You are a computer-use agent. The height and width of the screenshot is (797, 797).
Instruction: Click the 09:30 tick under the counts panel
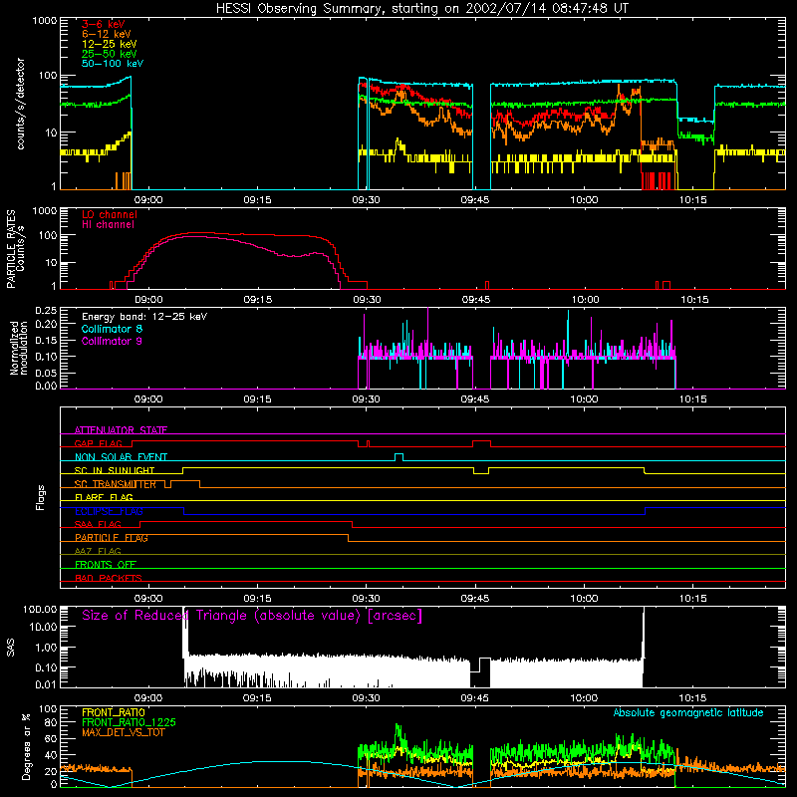(366, 200)
